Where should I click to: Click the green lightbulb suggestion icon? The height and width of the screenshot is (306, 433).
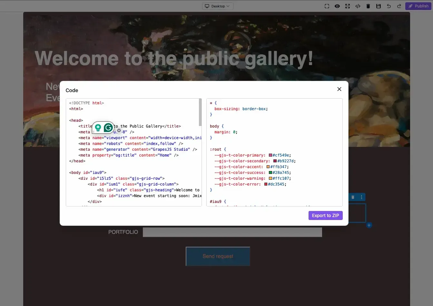point(98,128)
